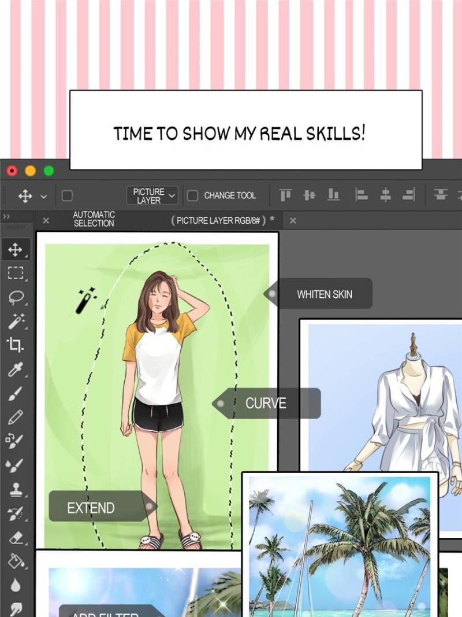Click the Whiten Skin label
Viewport: 462px width, 617px height.
(324, 294)
